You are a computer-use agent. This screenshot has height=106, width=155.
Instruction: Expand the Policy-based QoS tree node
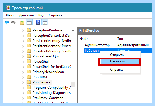click(x=23, y=57)
